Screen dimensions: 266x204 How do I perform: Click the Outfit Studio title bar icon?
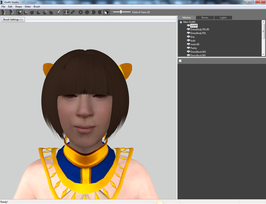(x=2, y=2)
